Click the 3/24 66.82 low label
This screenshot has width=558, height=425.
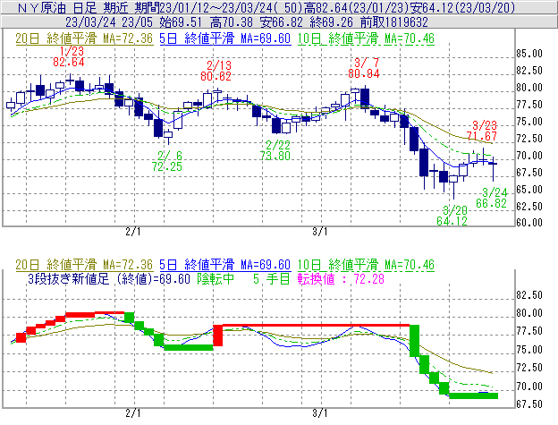pos(492,198)
